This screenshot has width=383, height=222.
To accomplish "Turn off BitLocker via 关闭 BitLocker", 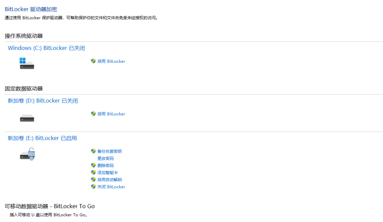I will 111,187.
